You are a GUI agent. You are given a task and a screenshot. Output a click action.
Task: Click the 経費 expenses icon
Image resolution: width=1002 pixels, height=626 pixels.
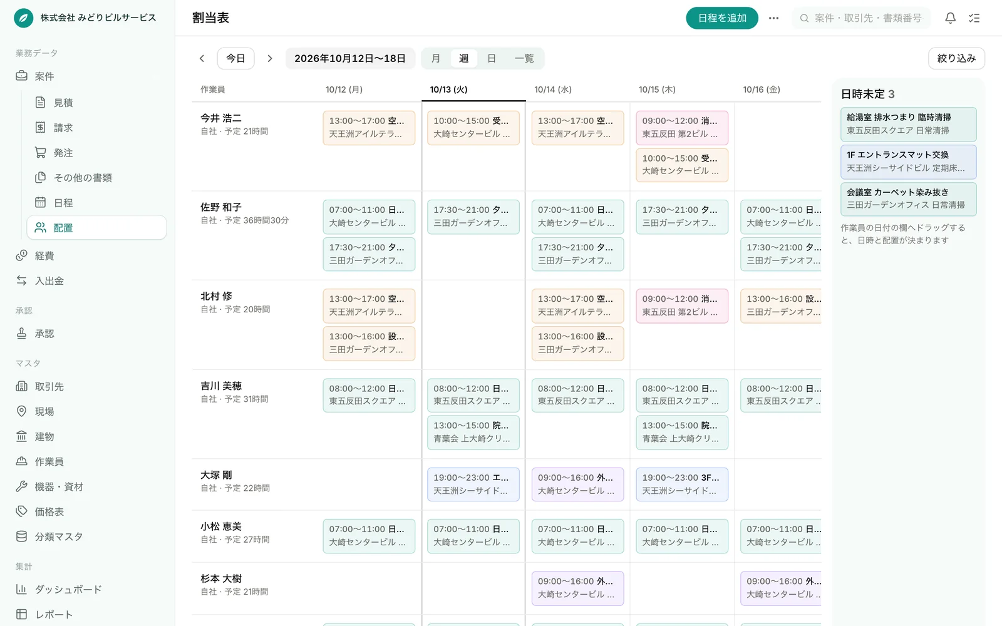(x=21, y=255)
